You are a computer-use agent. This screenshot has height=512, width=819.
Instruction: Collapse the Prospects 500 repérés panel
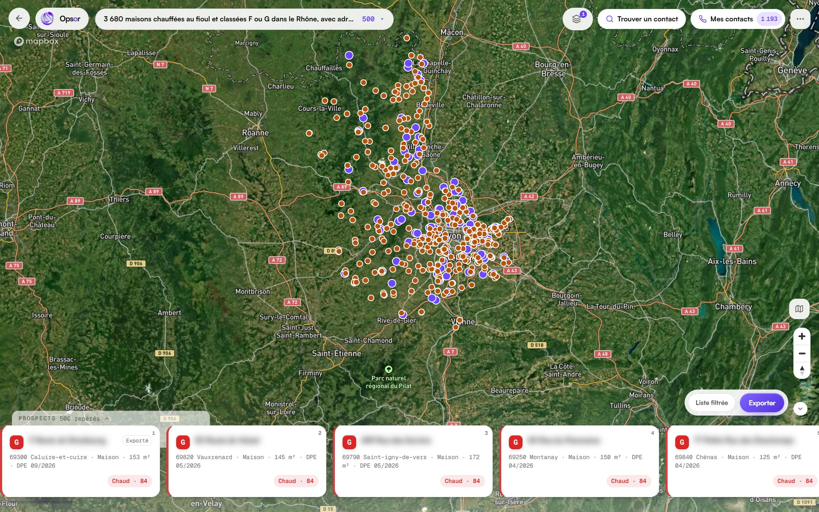pyautogui.click(x=64, y=419)
